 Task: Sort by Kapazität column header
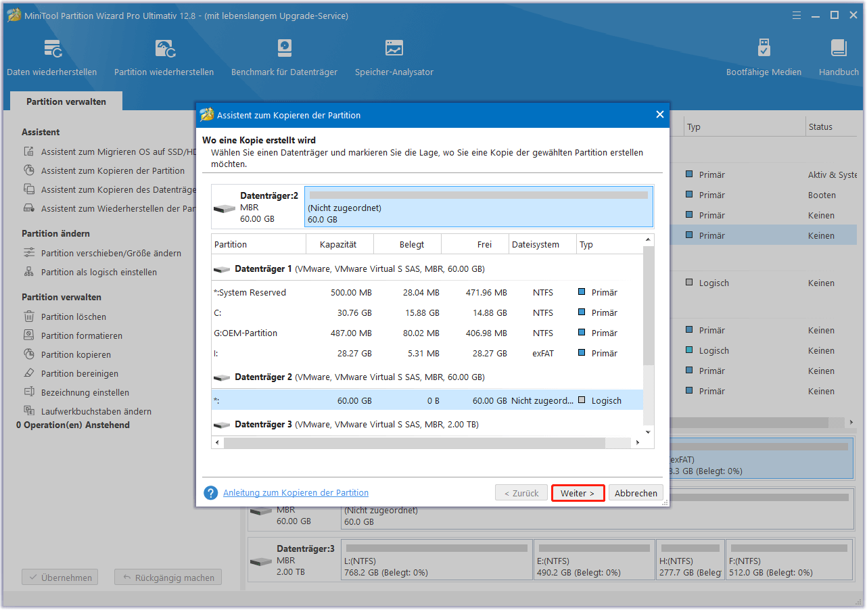(x=340, y=245)
